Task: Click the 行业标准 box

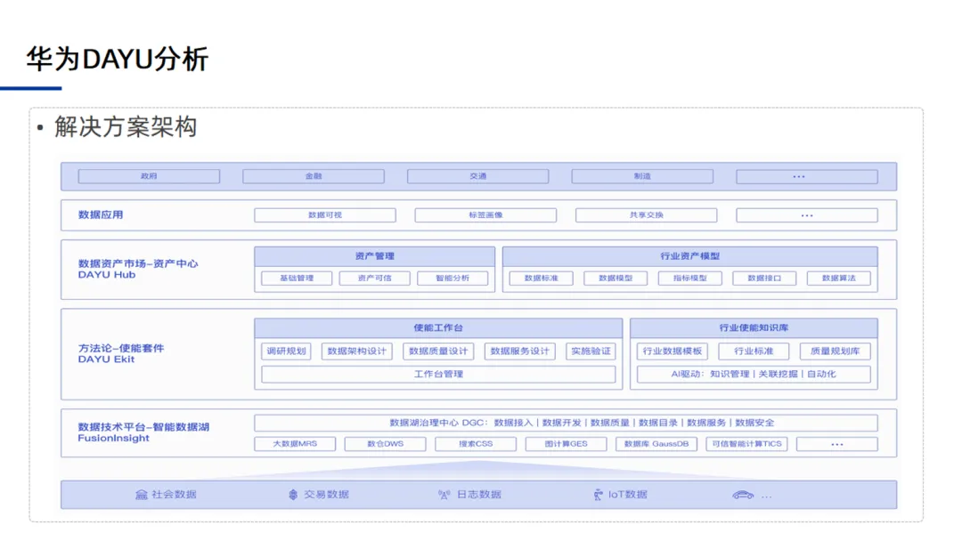Action: (754, 351)
